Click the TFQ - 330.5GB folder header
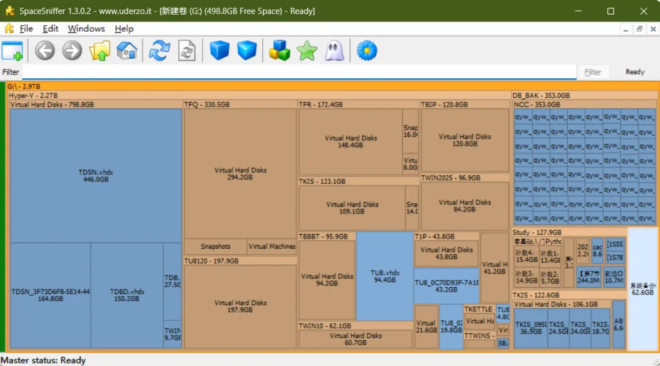The height and width of the screenshot is (366, 660). click(240, 104)
